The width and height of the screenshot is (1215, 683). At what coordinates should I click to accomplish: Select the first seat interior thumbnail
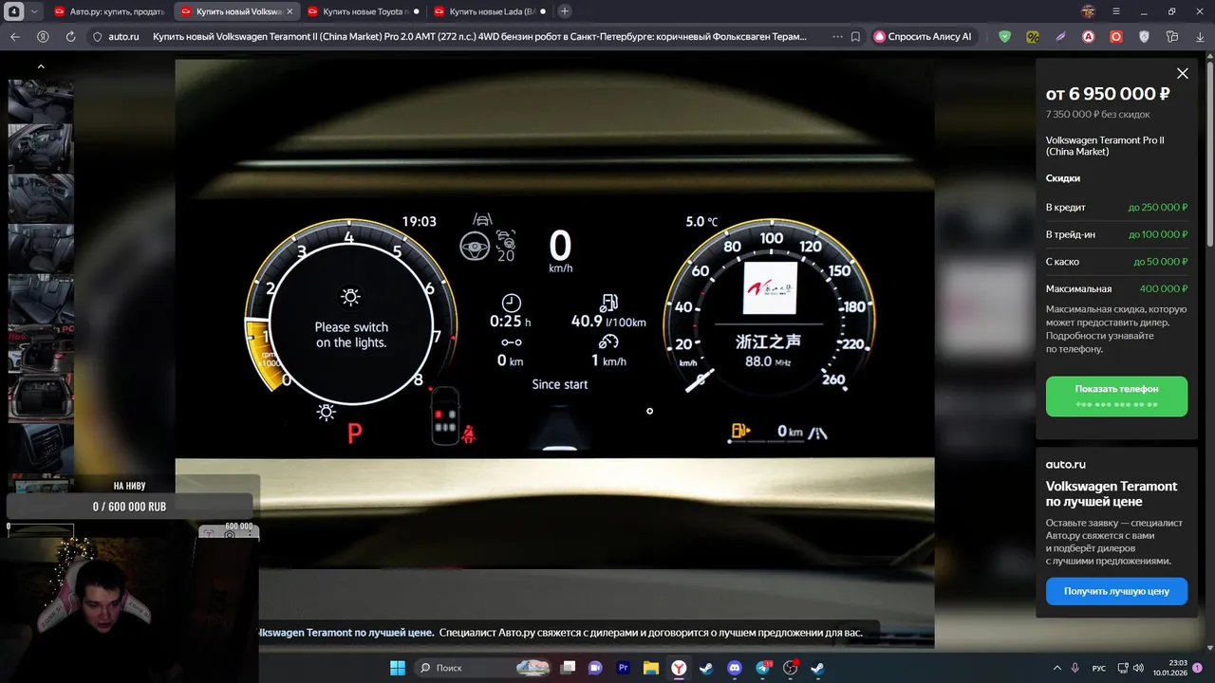click(x=41, y=100)
